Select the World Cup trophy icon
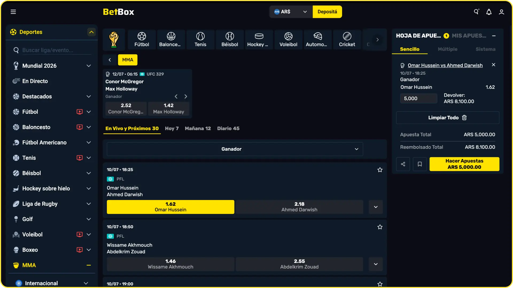The image size is (513, 288). (x=114, y=40)
